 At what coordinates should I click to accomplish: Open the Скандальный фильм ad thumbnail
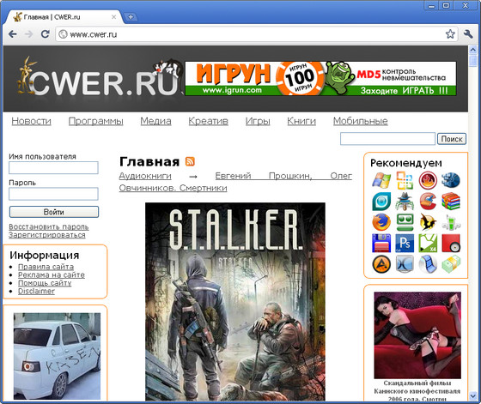417,335
